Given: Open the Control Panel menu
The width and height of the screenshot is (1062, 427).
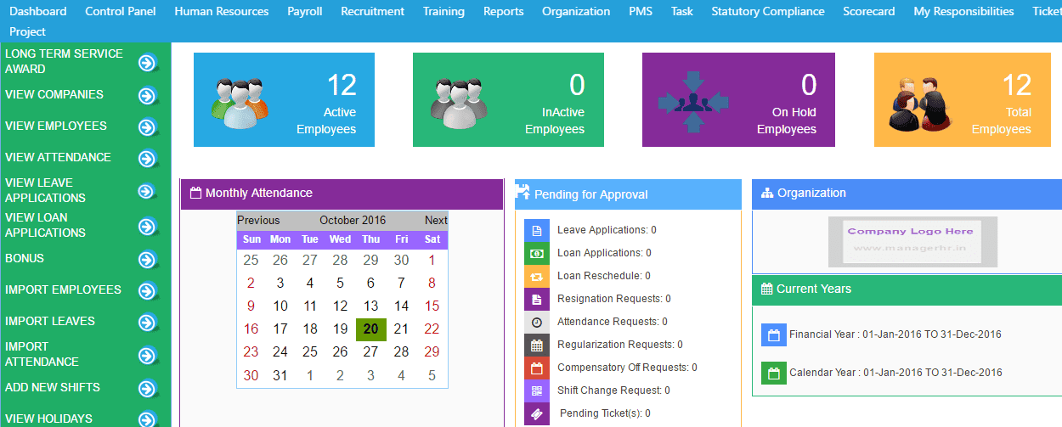Looking at the screenshot, I should [121, 11].
